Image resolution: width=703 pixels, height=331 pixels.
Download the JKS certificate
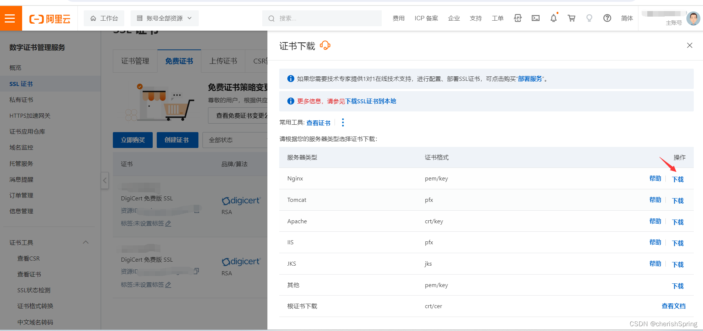point(678,265)
